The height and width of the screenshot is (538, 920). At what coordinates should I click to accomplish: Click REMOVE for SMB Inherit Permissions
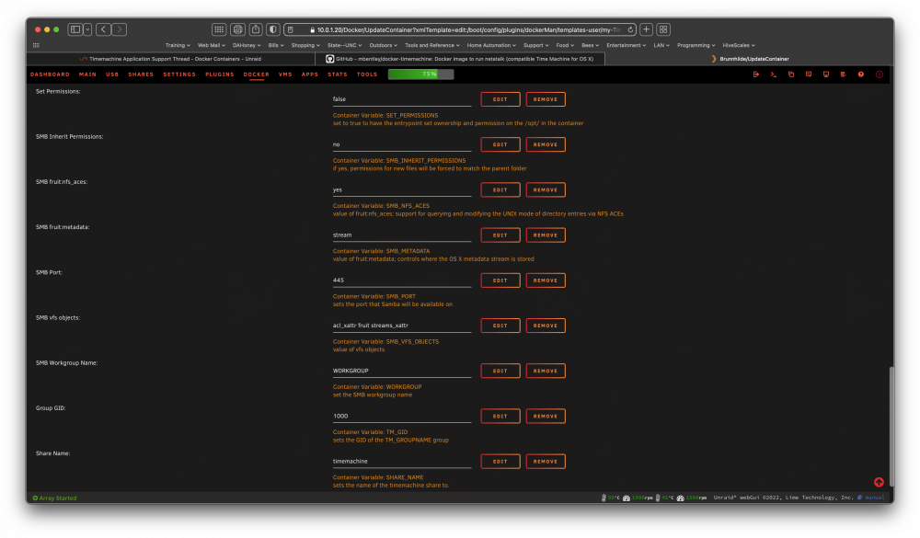tap(545, 144)
